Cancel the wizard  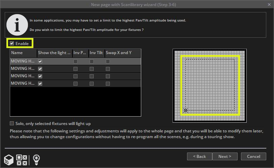coord(253,156)
